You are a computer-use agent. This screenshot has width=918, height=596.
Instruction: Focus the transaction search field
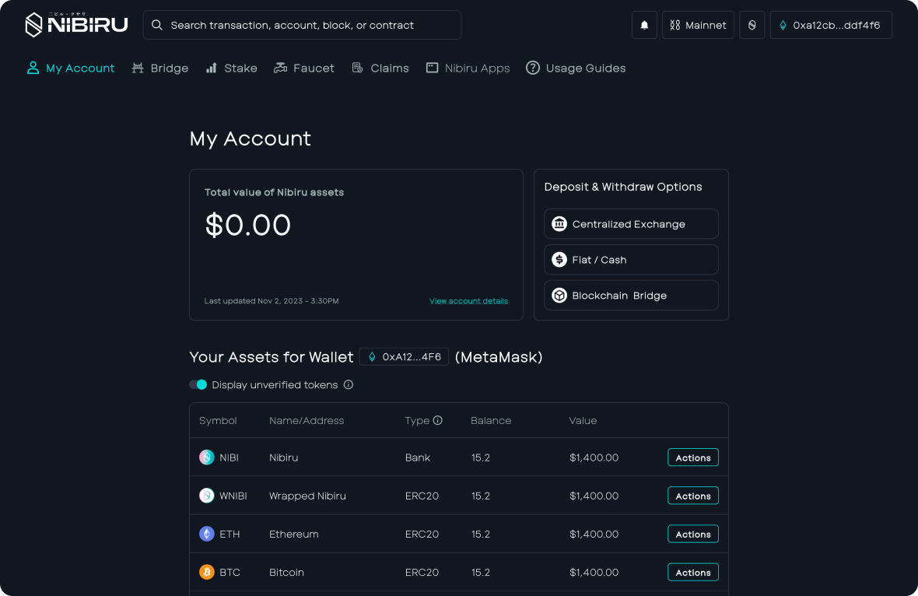click(x=302, y=25)
